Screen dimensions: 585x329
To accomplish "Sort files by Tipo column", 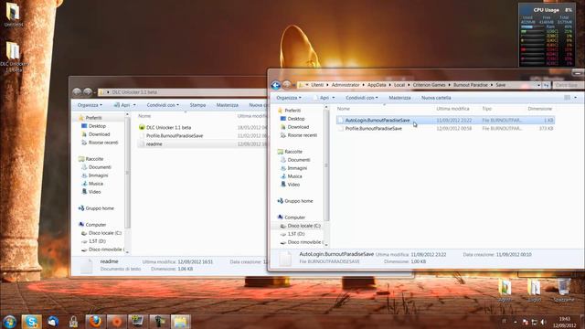I will (487, 109).
